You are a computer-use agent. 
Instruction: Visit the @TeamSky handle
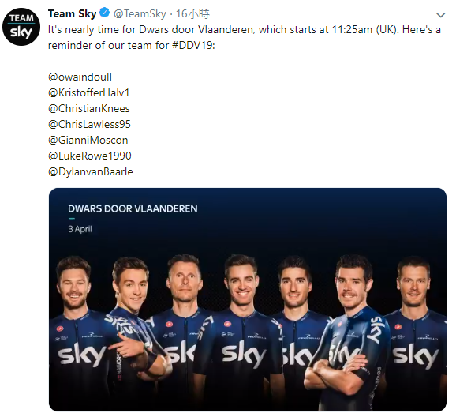[x=140, y=13]
